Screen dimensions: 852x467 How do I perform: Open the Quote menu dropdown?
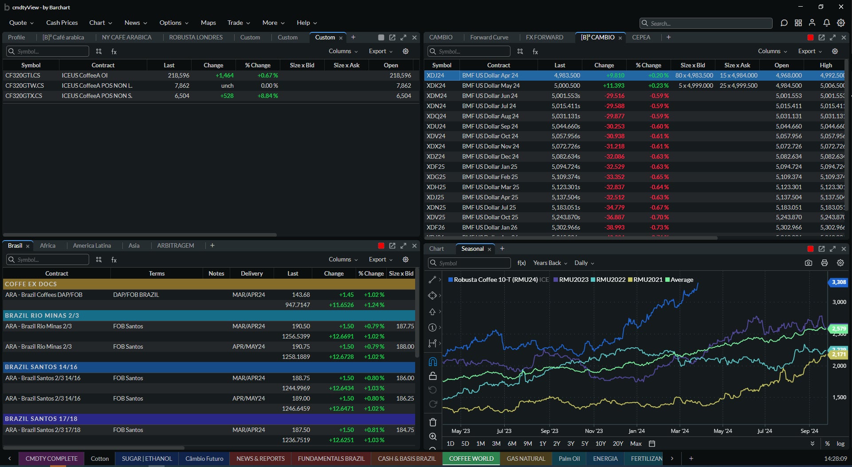pyautogui.click(x=21, y=23)
